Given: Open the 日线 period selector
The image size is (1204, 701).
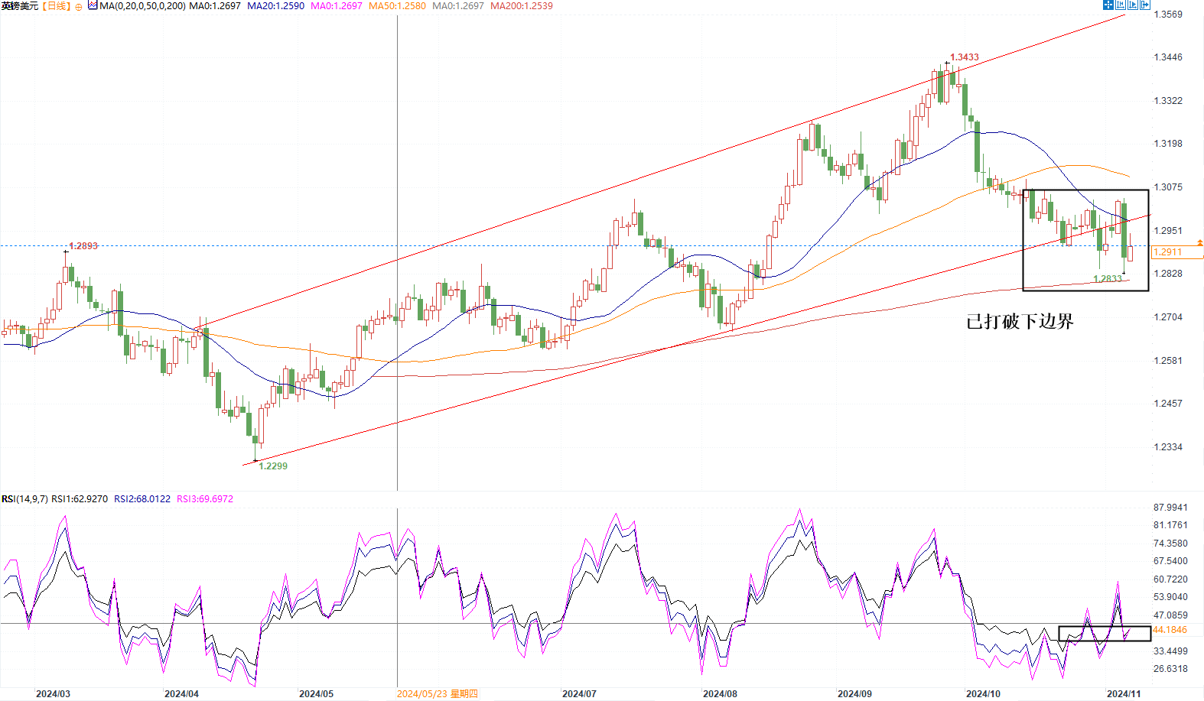Looking at the screenshot, I should tap(56, 6).
